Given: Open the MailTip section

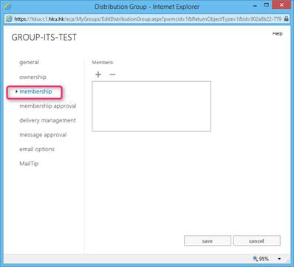Looking at the screenshot, I should tap(29, 164).
